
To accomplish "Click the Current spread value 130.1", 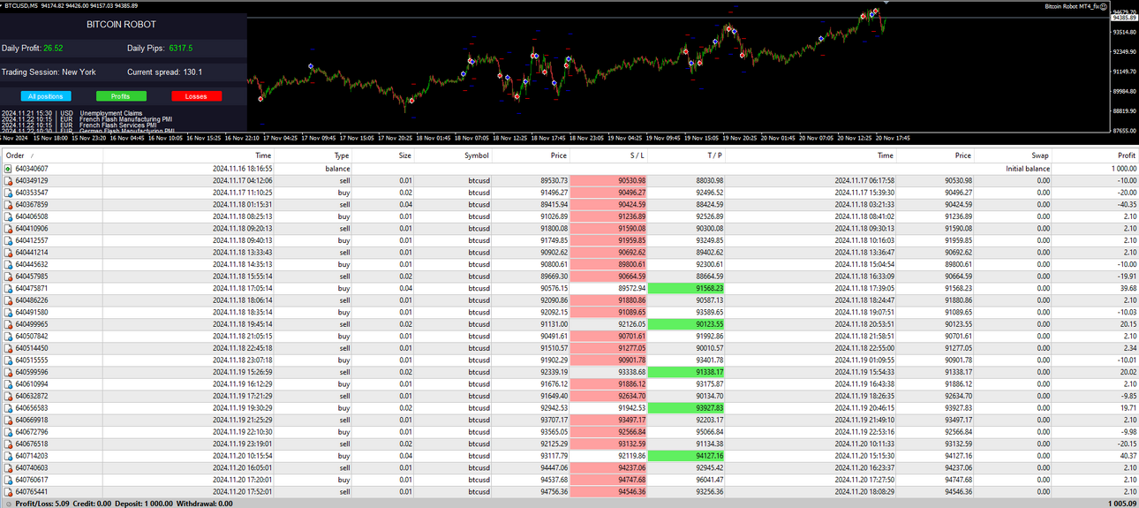I will click(191, 72).
